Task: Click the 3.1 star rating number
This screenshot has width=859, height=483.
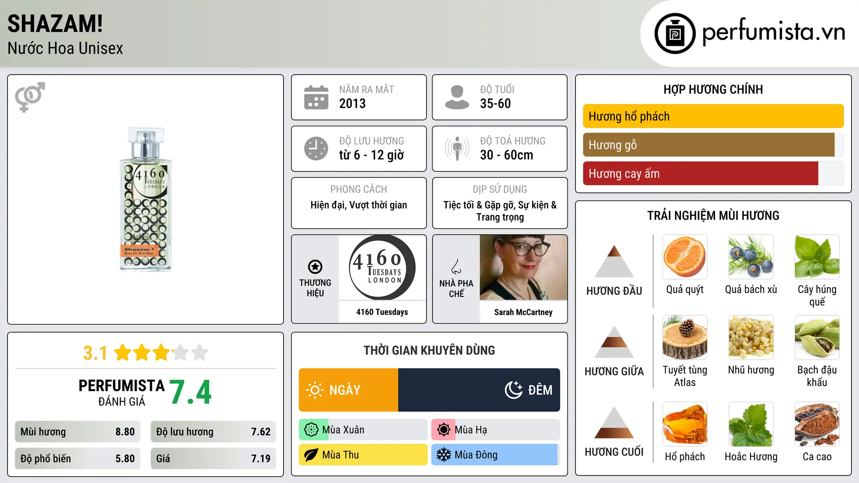Action: pyautogui.click(x=95, y=353)
